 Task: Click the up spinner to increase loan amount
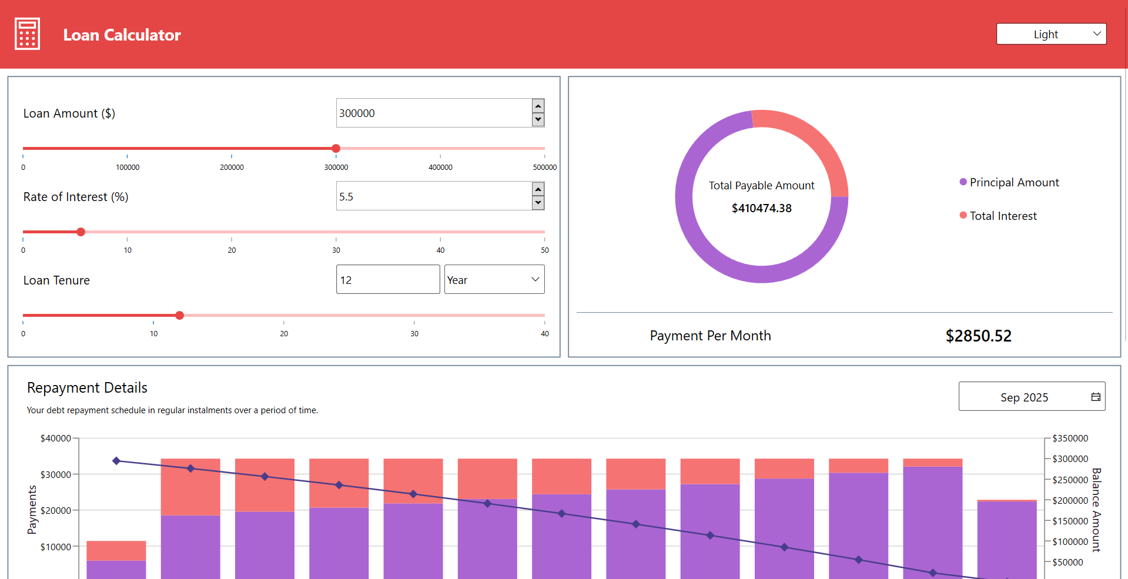coord(537,106)
